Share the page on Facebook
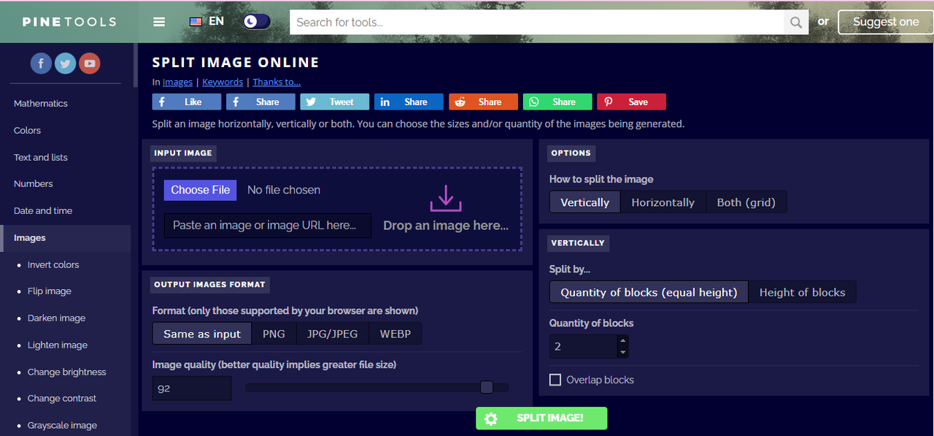This screenshot has height=436, width=934. [x=260, y=102]
